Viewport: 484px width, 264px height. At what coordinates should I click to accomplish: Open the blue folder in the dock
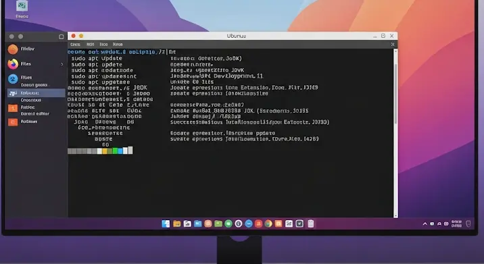(197, 223)
